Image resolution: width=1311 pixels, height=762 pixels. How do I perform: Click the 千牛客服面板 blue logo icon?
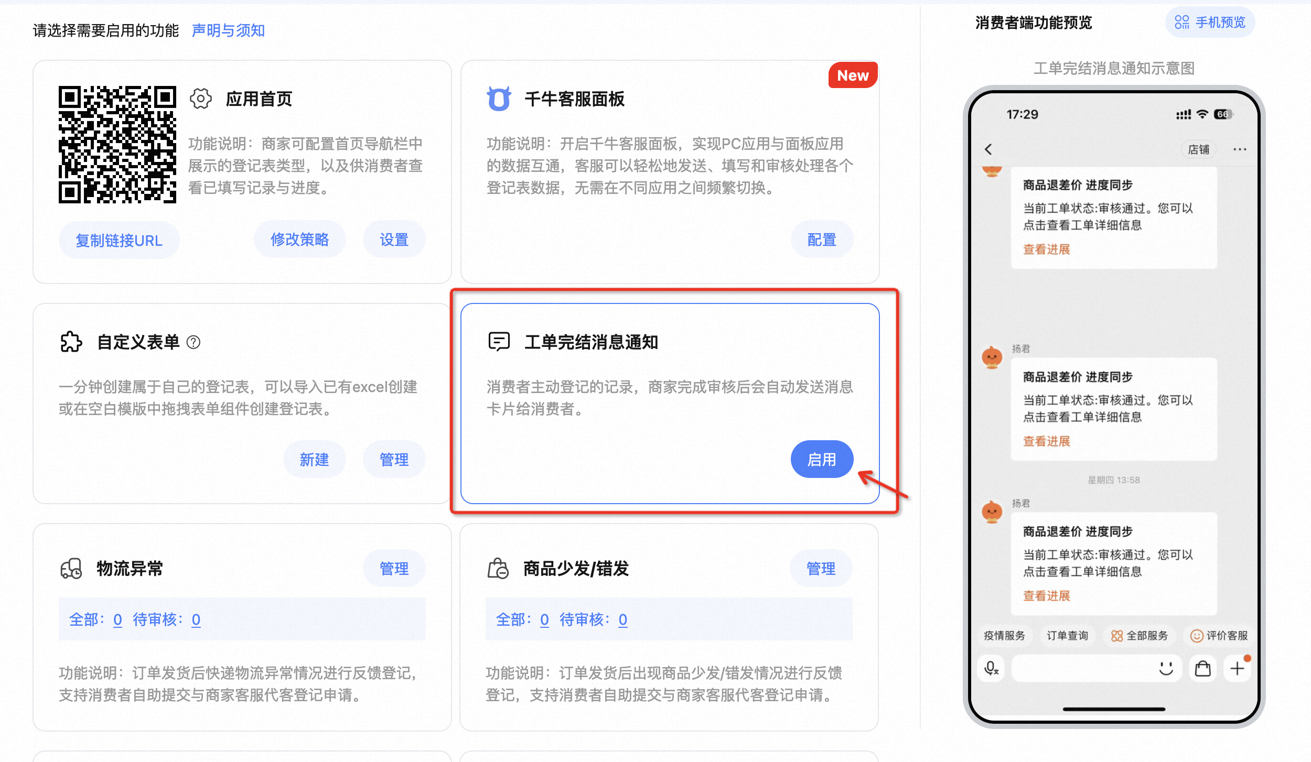pos(499,99)
